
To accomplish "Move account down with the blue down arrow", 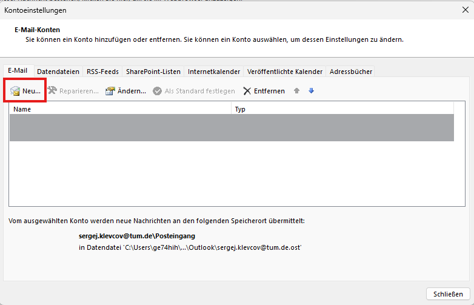I will pyautogui.click(x=312, y=91).
